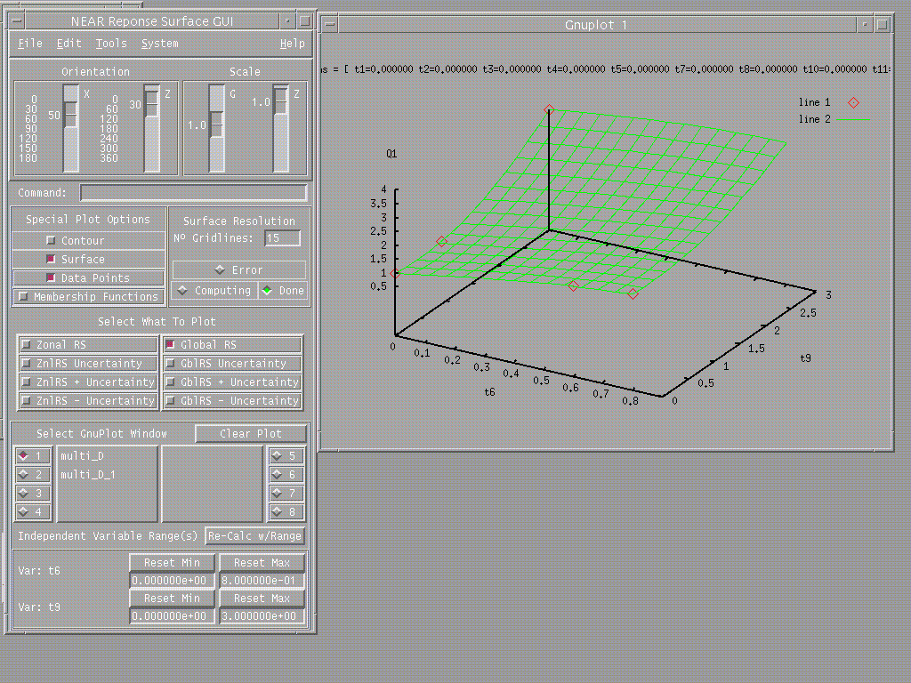Toggle the Surface plot option
The height and width of the screenshot is (683, 911).
(x=88, y=259)
